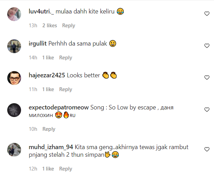The width and height of the screenshot is (214, 175).
Task: Tap the heart beside hajeezar2425's comment
Action: point(207,77)
